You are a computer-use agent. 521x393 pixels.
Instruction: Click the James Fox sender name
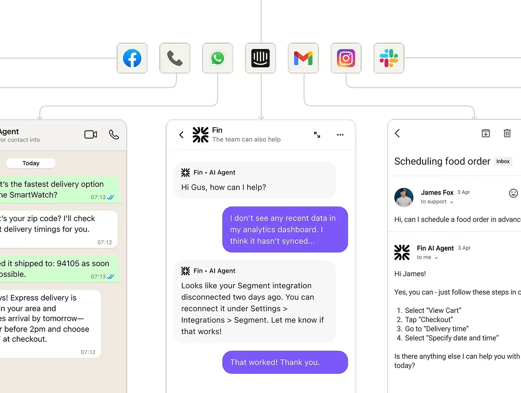[x=437, y=192]
